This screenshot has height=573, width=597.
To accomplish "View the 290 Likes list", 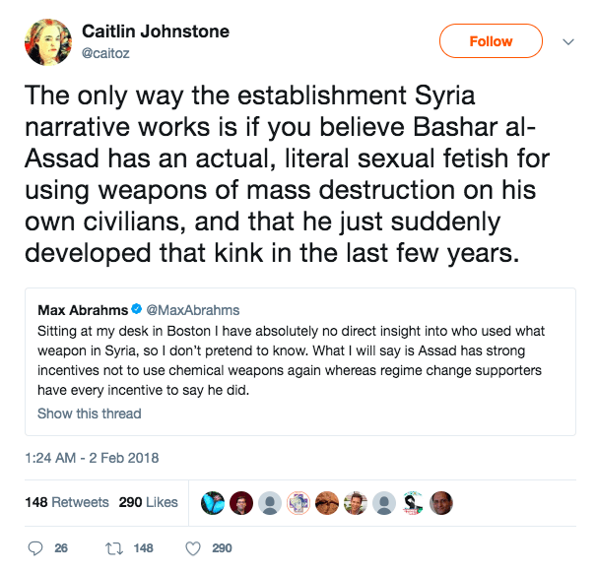I will (x=148, y=502).
